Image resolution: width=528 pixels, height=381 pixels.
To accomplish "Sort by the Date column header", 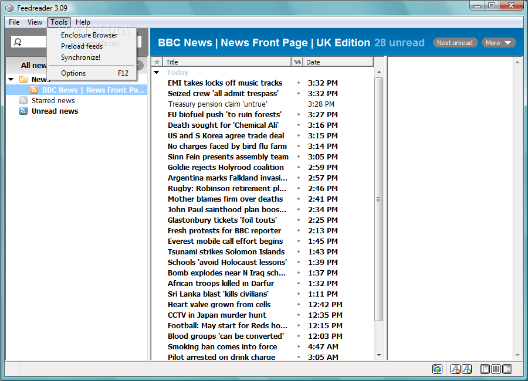I will [338, 62].
